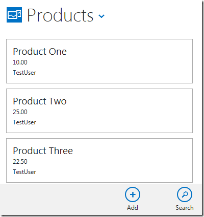Click the 10.00 price of Product One
204x217 pixels.
[20, 62]
